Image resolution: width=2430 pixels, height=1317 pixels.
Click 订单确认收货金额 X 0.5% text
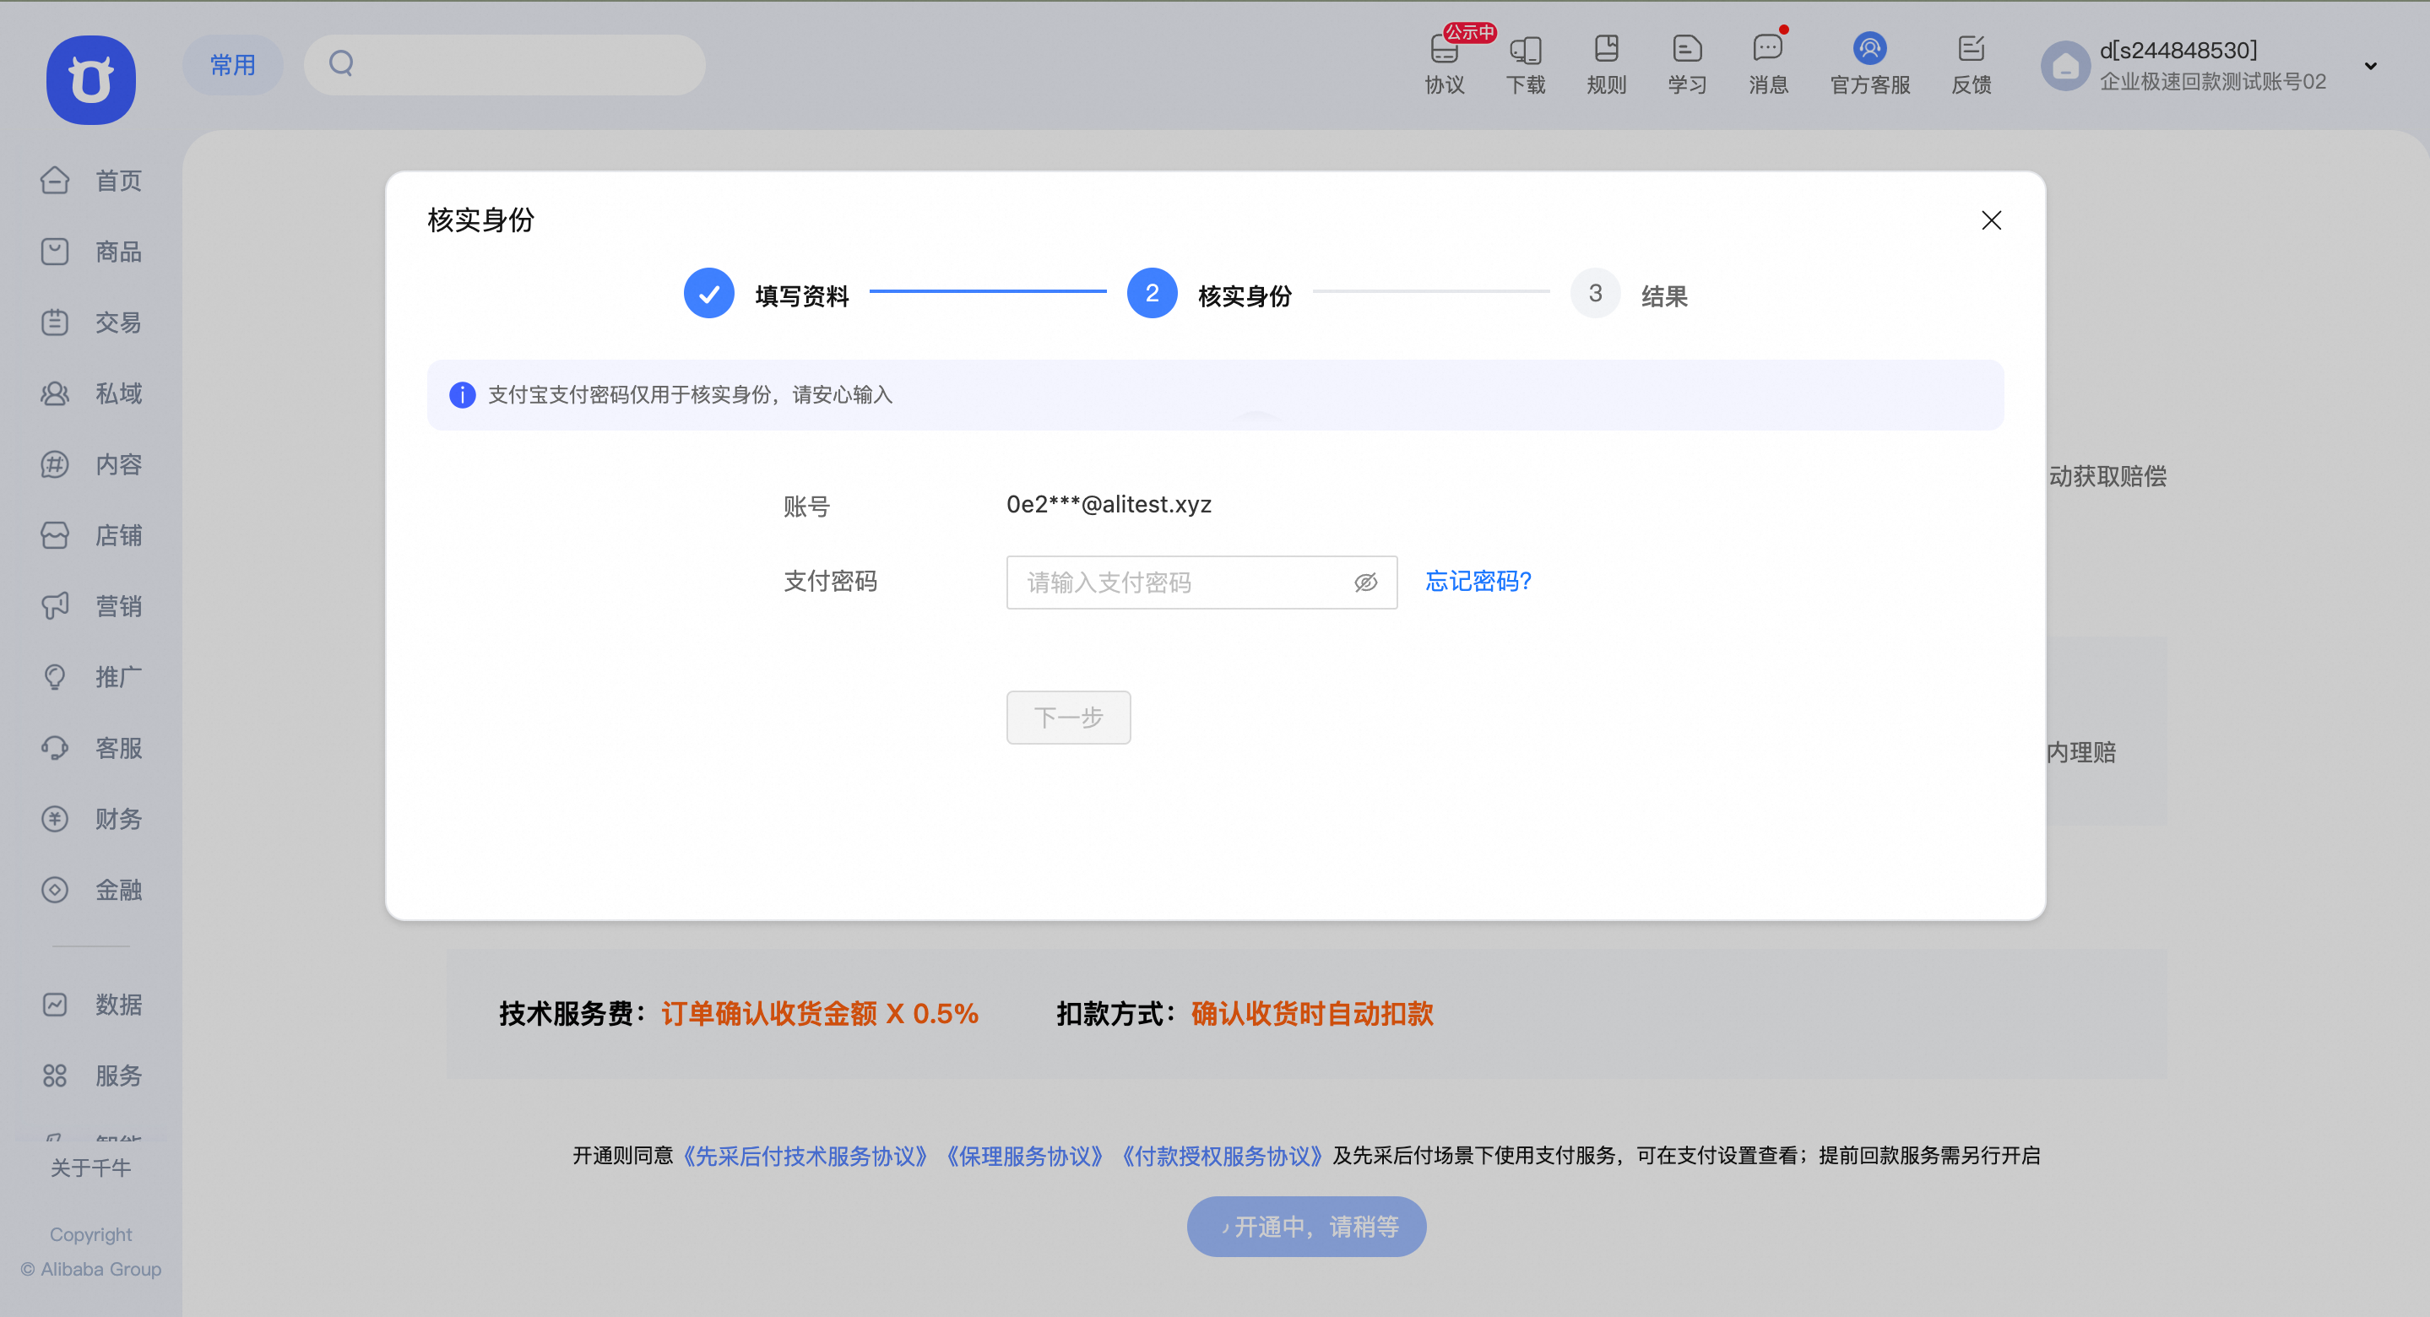tap(820, 1013)
